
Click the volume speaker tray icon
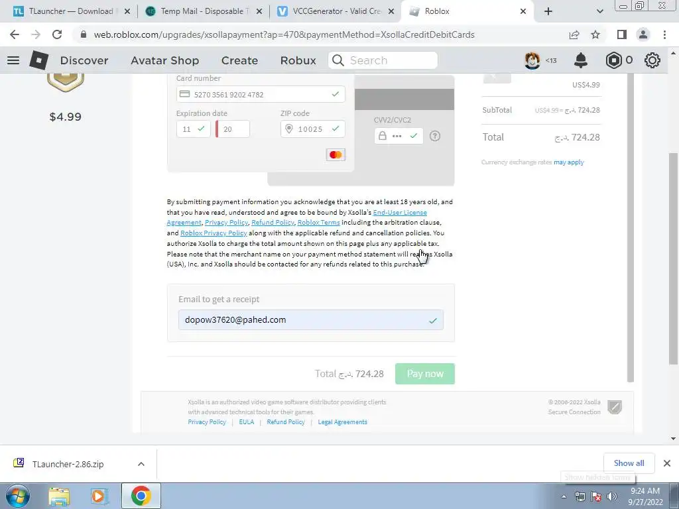coord(611,496)
